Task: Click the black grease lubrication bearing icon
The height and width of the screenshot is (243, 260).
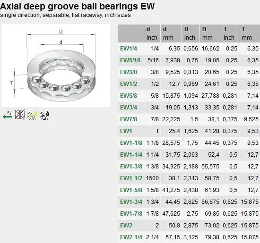Action: [44, 115]
